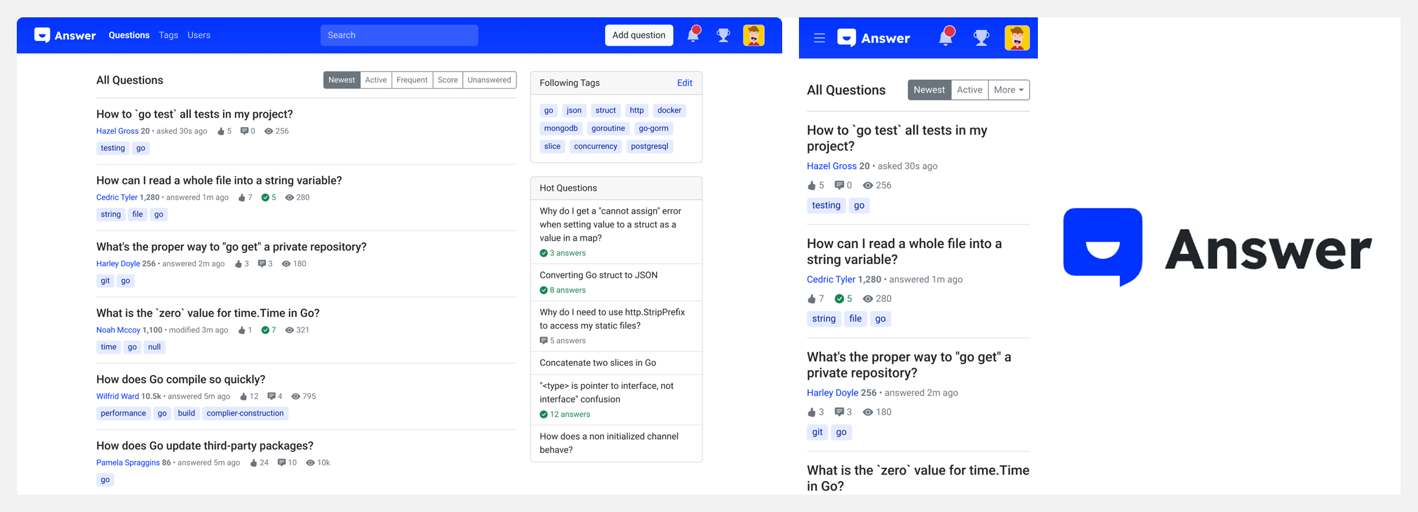Open mobile 'go get a private repository' question

pos(909,365)
